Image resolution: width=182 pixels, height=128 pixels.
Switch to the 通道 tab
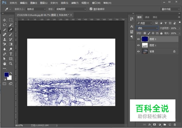(x=147, y=17)
